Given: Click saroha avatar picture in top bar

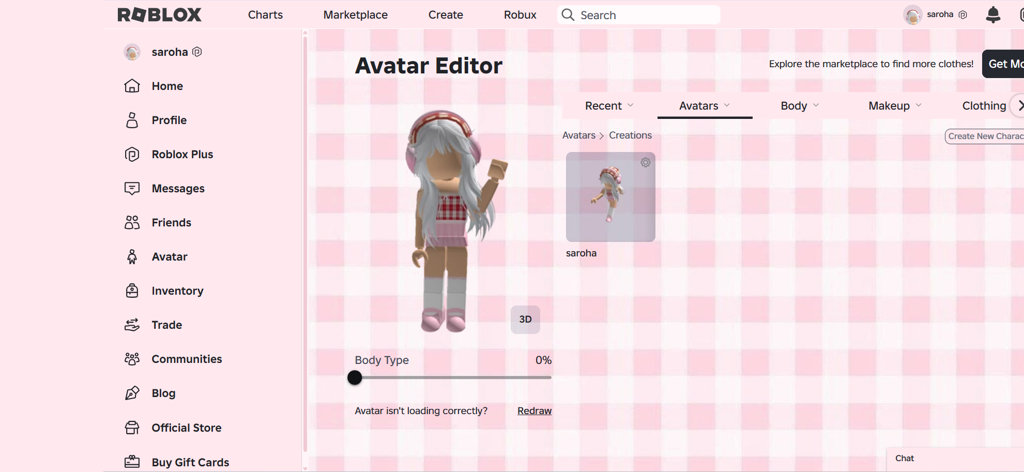Looking at the screenshot, I should [913, 14].
